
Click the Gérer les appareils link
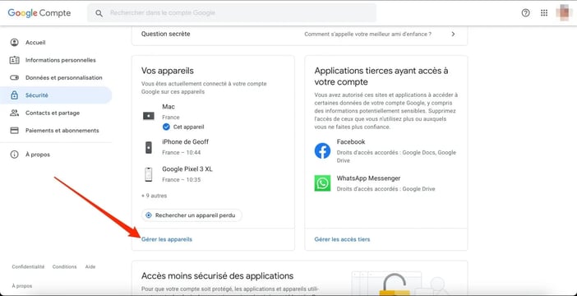[167, 239]
